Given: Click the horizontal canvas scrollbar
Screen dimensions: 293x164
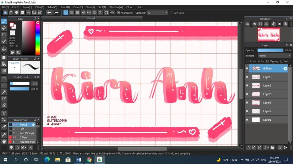Looking at the screenshot, I should tap(142, 149).
